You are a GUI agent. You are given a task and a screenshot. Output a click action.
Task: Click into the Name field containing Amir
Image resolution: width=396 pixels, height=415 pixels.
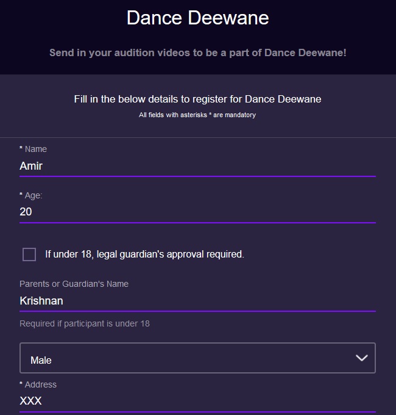pyautogui.click(x=197, y=166)
